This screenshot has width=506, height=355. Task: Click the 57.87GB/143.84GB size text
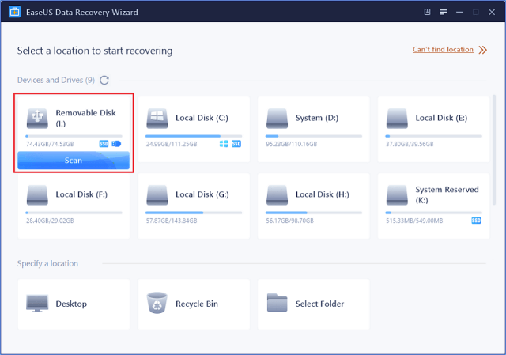[x=172, y=221]
